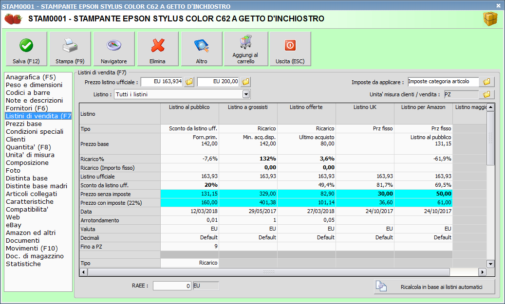Open the Altro magnifier button
The image size is (505, 304).
click(202, 49)
